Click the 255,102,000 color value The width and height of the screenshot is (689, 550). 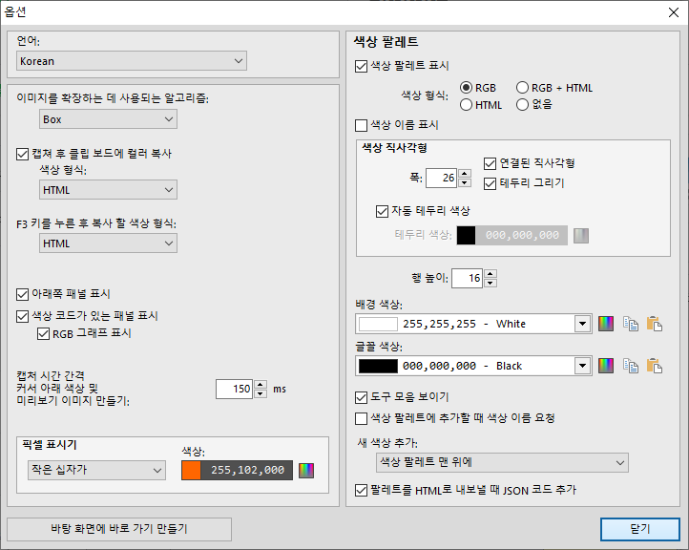[247, 471]
